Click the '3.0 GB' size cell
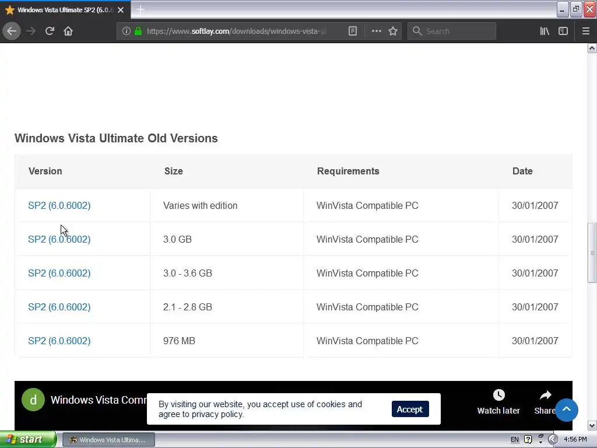This screenshot has height=448, width=597. 177,239
